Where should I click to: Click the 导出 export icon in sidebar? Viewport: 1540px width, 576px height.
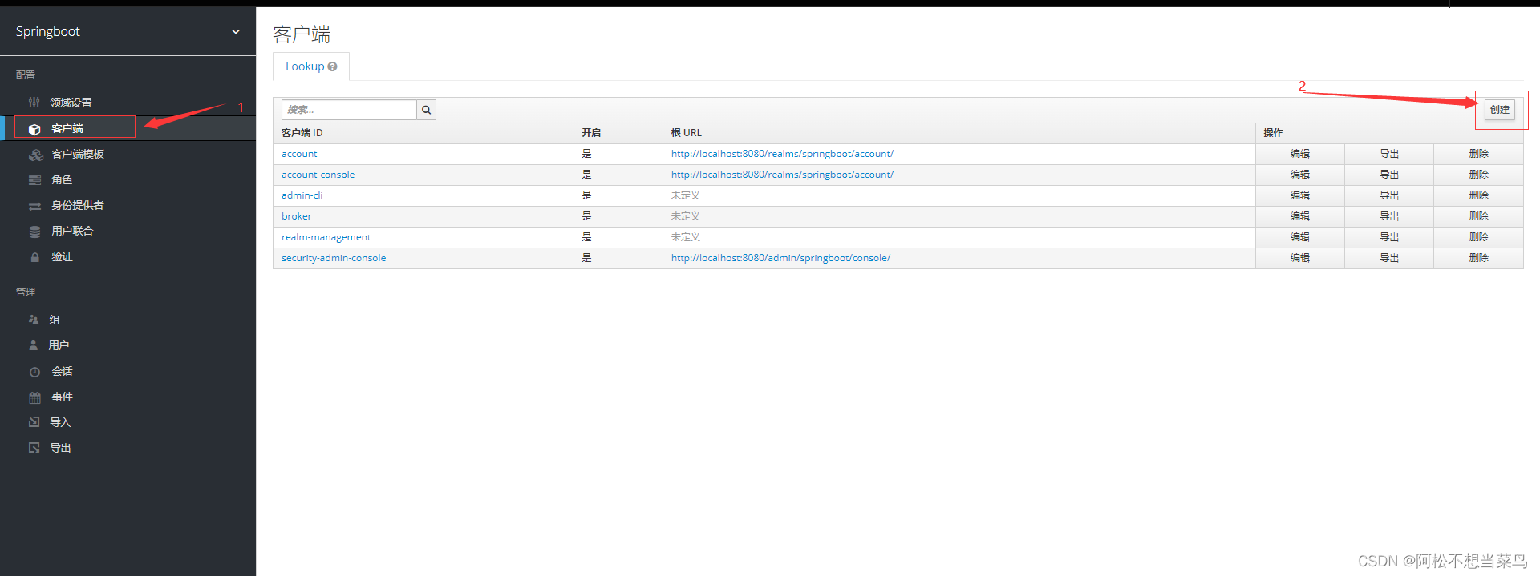pyautogui.click(x=34, y=448)
